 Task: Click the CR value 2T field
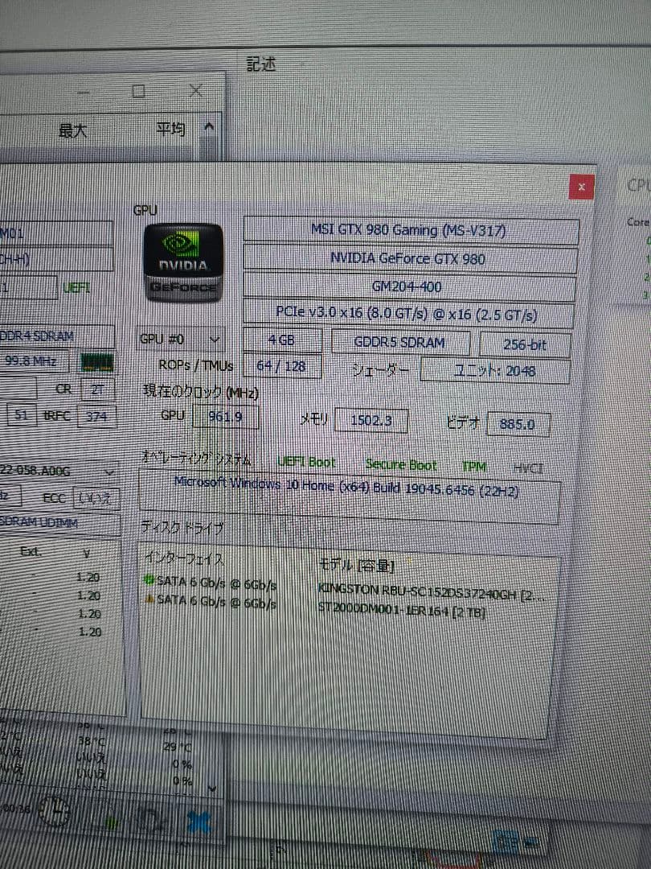pos(97,389)
